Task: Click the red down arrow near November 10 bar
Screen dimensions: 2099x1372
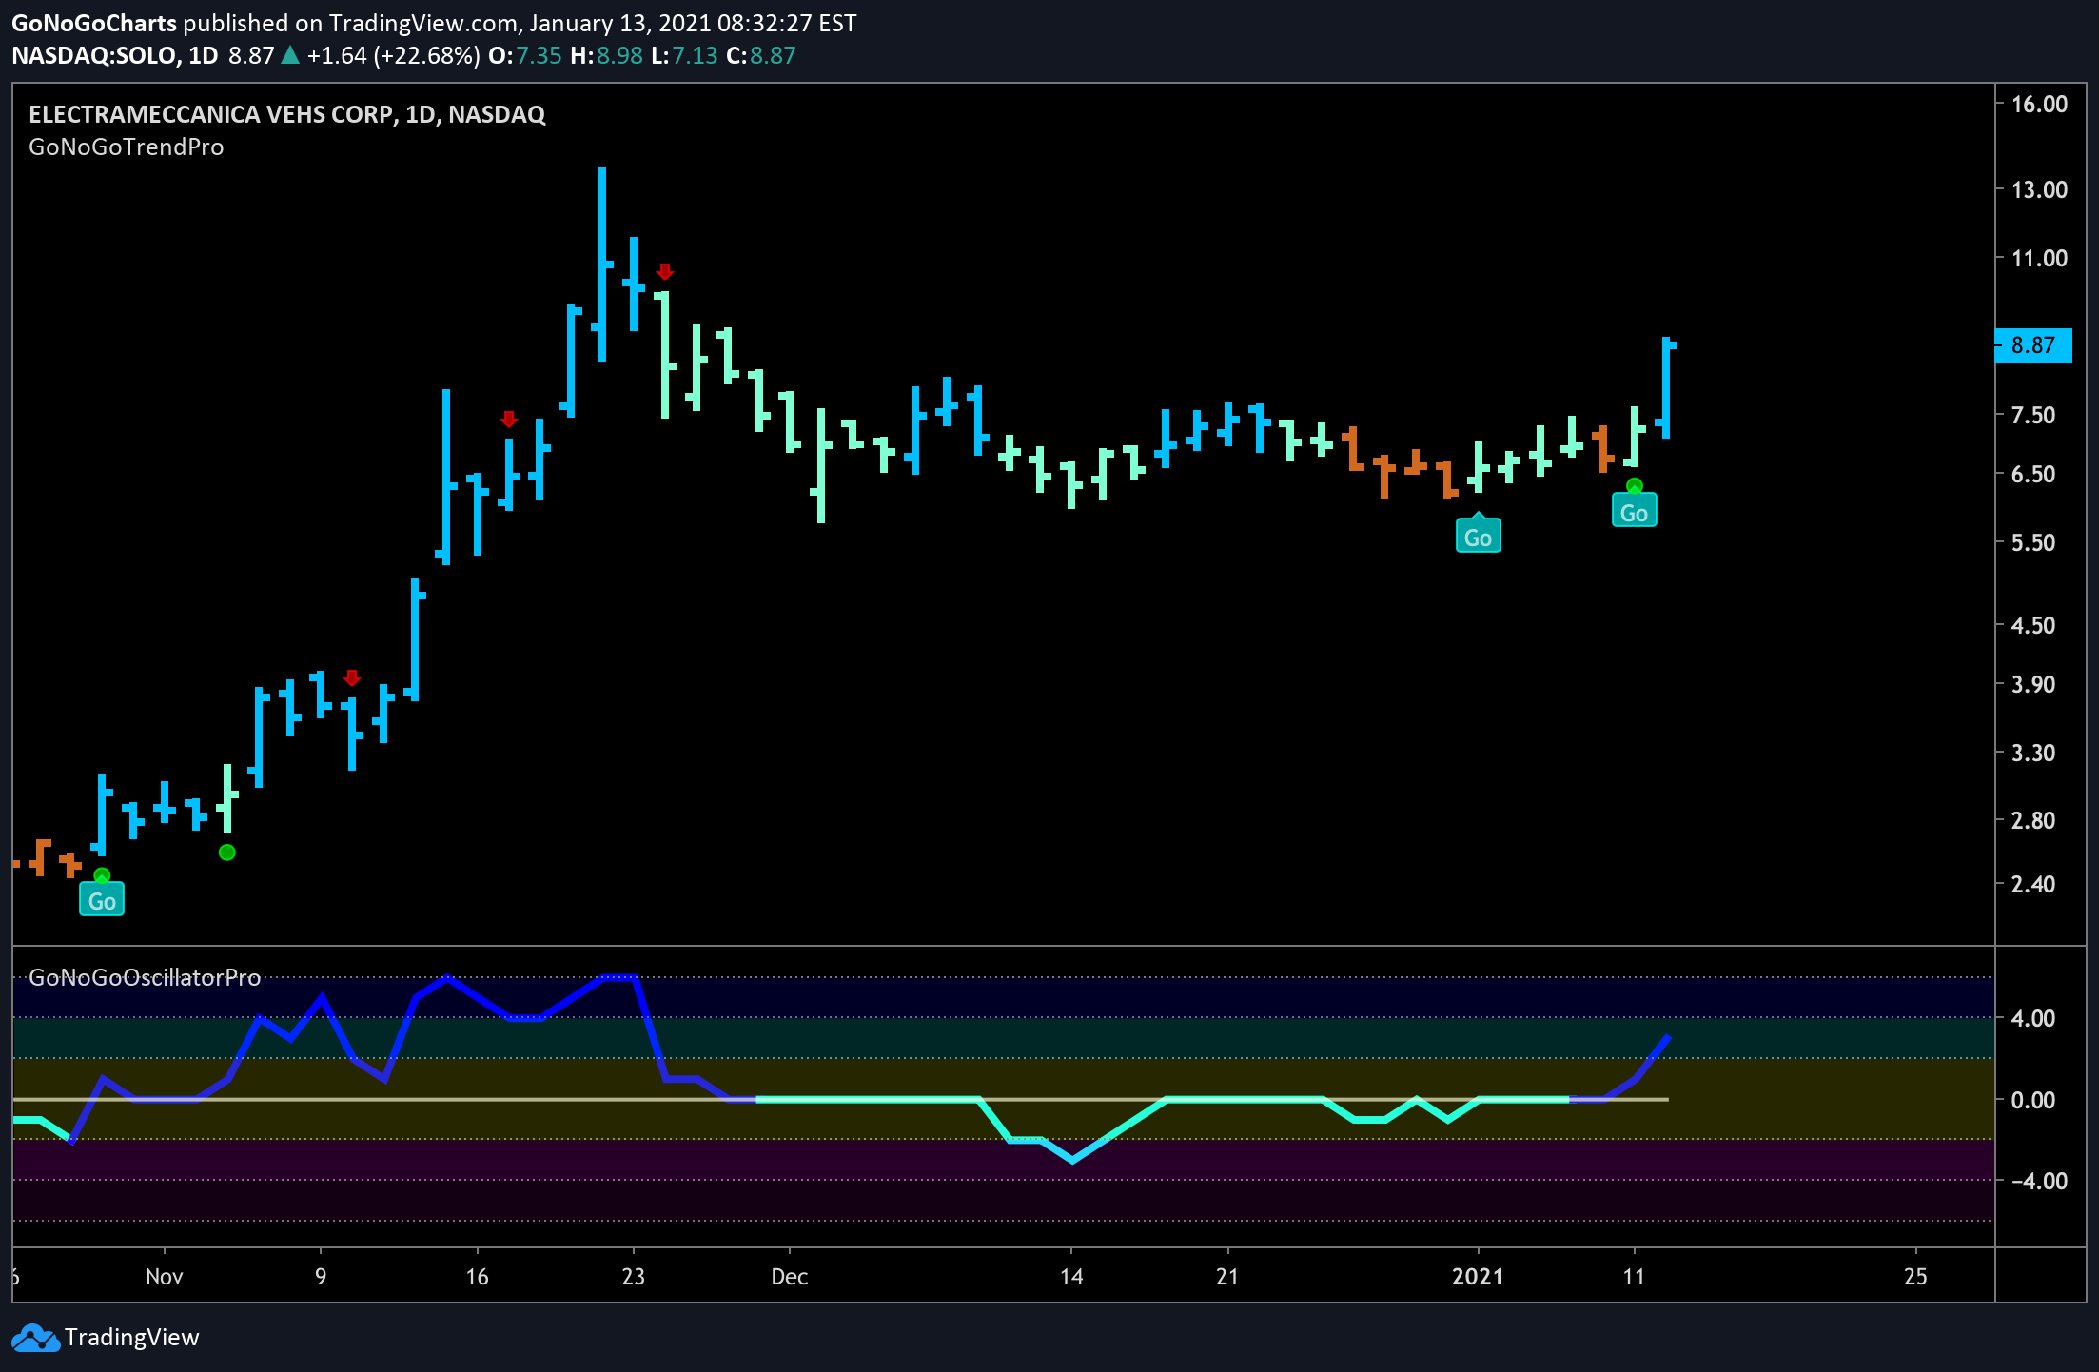Action: coord(352,677)
